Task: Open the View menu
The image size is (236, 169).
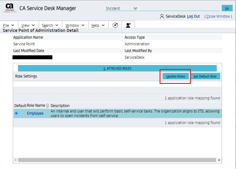Action: [x=28, y=26]
